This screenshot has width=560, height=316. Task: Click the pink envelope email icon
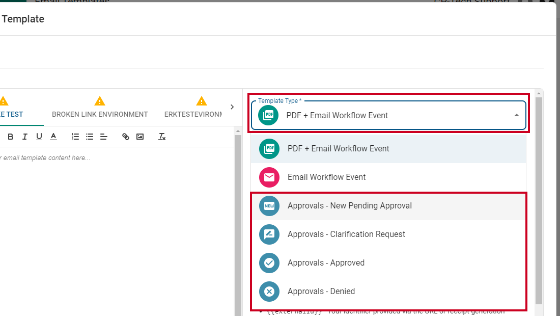[269, 177]
